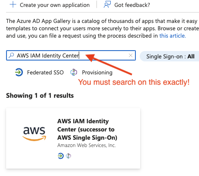The image size is (199, 176).
Task: Click the Showing 1 of 1 results heading
Action: [40, 96]
